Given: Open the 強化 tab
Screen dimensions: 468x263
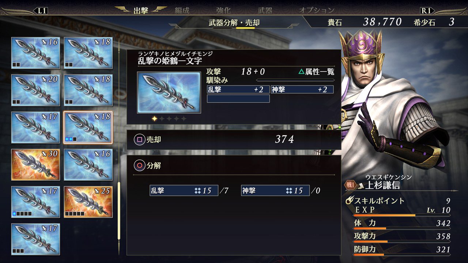Looking at the screenshot, I should [x=224, y=10].
